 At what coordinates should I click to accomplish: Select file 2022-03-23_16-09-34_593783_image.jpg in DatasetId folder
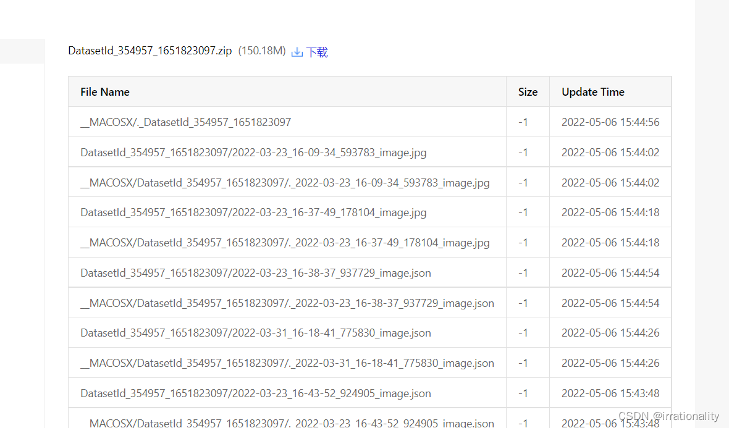[253, 153]
